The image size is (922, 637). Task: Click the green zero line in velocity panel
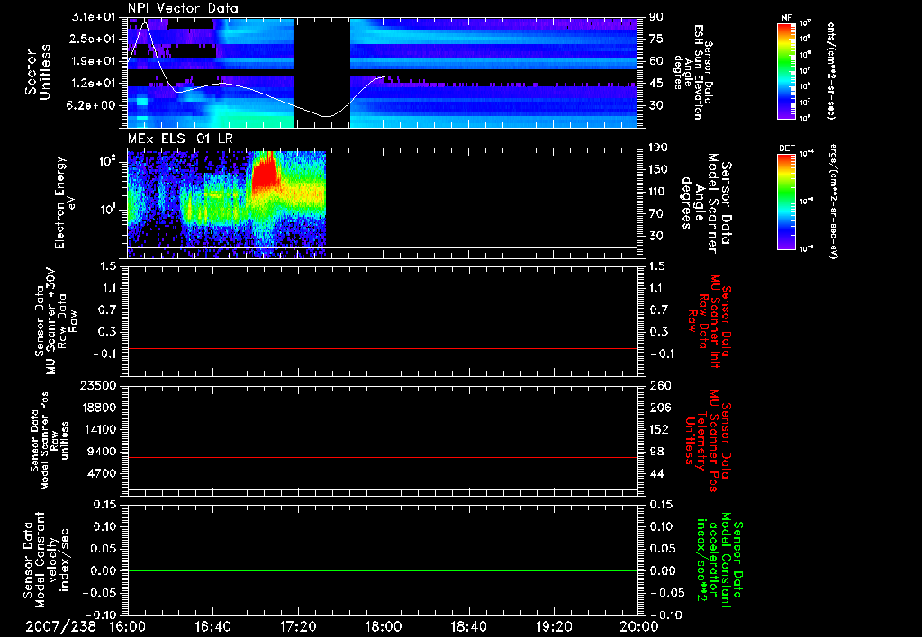coord(383,570)
